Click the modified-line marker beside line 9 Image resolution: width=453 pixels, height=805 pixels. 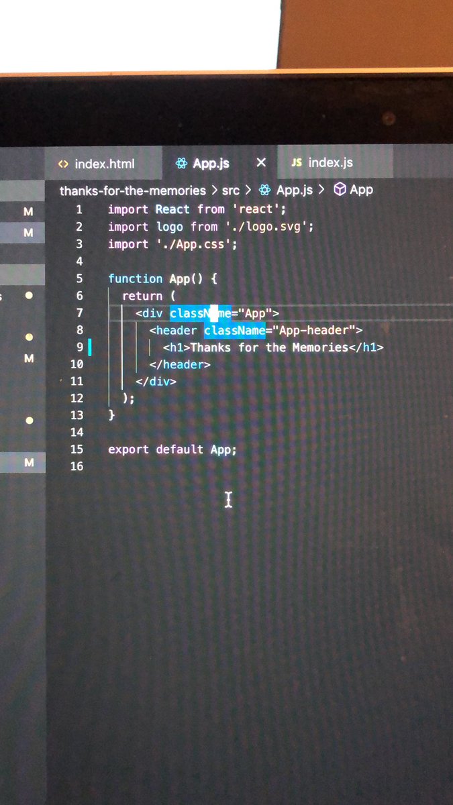(x=90, y=347)
